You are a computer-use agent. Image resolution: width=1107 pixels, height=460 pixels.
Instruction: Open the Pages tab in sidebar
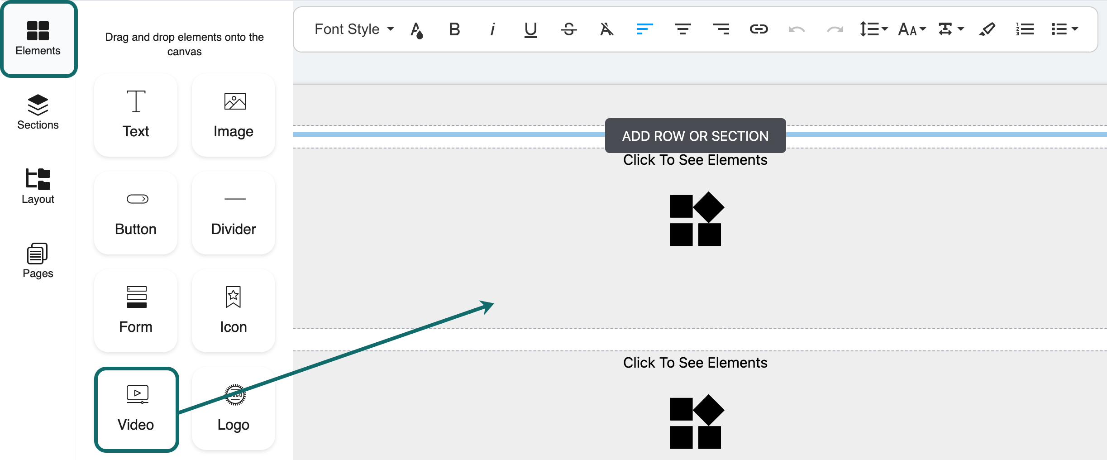click(x=38, y=261)
